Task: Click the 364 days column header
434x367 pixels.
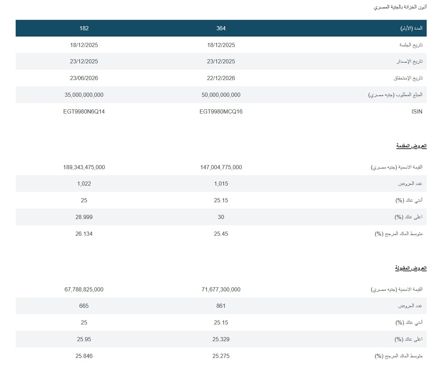Action: (x=221, y=28)
